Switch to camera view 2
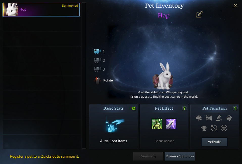This screenshot has height=164, width=242. click(x=99, y=60)
